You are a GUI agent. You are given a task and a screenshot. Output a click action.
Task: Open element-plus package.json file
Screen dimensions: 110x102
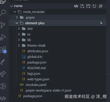pos(37,62)
